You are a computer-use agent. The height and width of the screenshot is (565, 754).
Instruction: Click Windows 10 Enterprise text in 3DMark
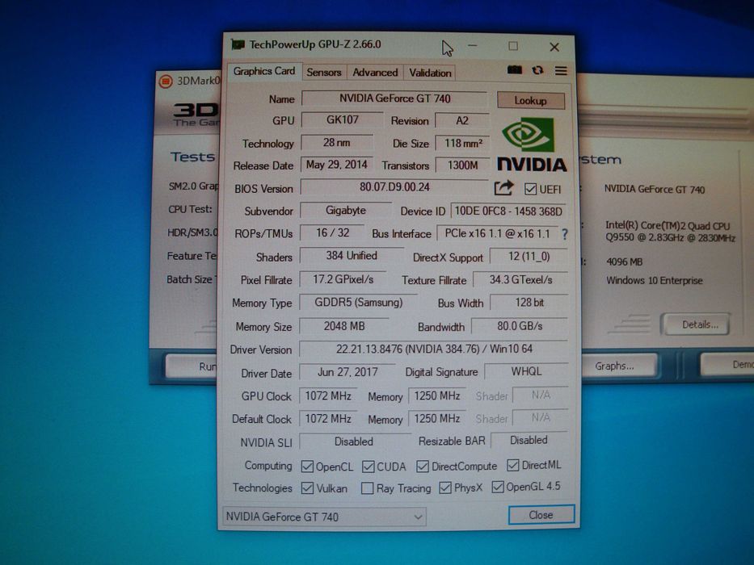tap(655, 281)
